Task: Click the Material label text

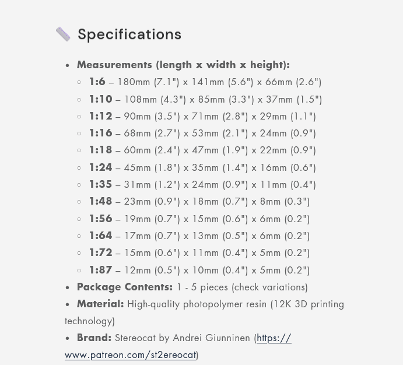Action: coord(100,304)
